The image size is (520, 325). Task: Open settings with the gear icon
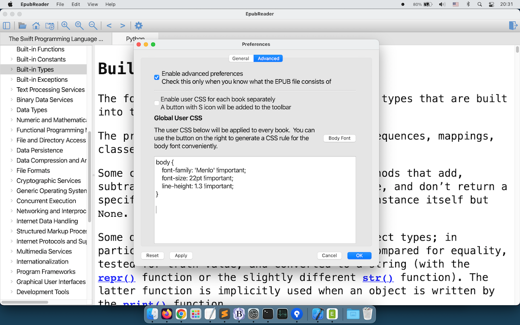(x=138, y=25)
